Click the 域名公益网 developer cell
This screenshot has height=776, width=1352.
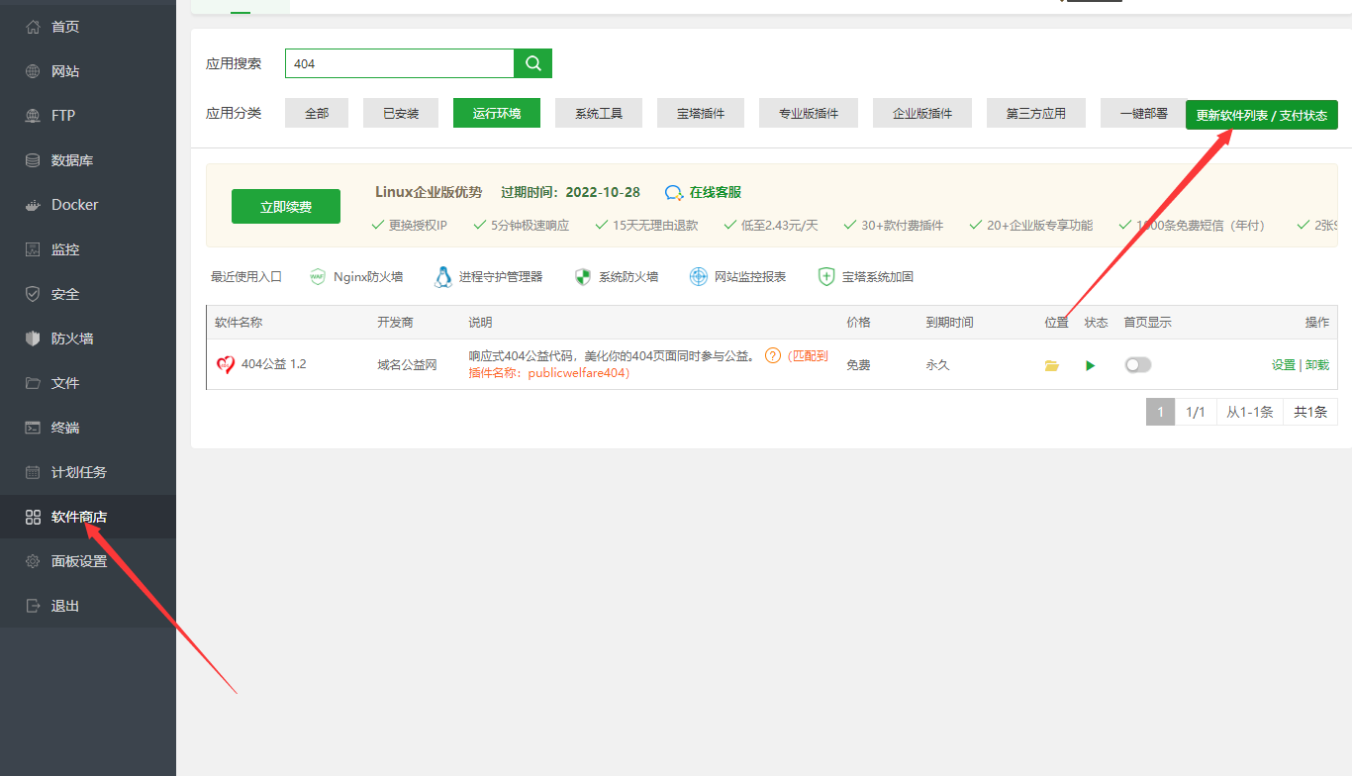point(407,365)
